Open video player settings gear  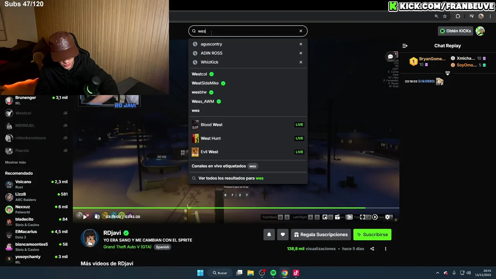(387, 217)
